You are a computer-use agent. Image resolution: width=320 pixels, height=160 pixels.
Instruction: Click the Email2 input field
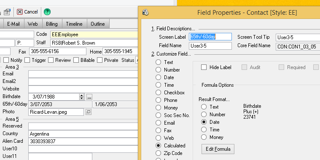83,82
